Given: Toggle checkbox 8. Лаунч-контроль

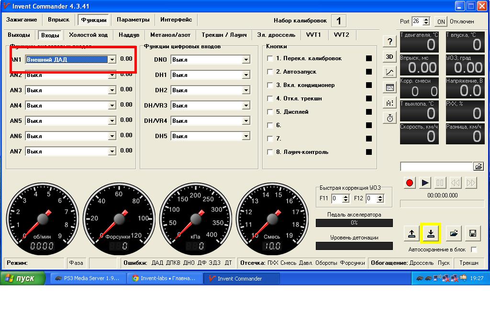Looking at the screenshot, I should click(x=270, y=152).
